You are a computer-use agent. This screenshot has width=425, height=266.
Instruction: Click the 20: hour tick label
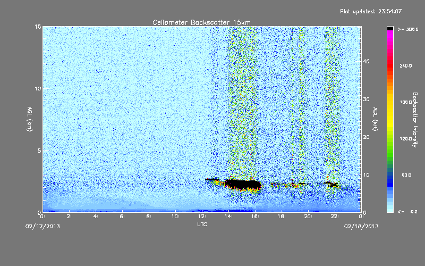point(308,217)
